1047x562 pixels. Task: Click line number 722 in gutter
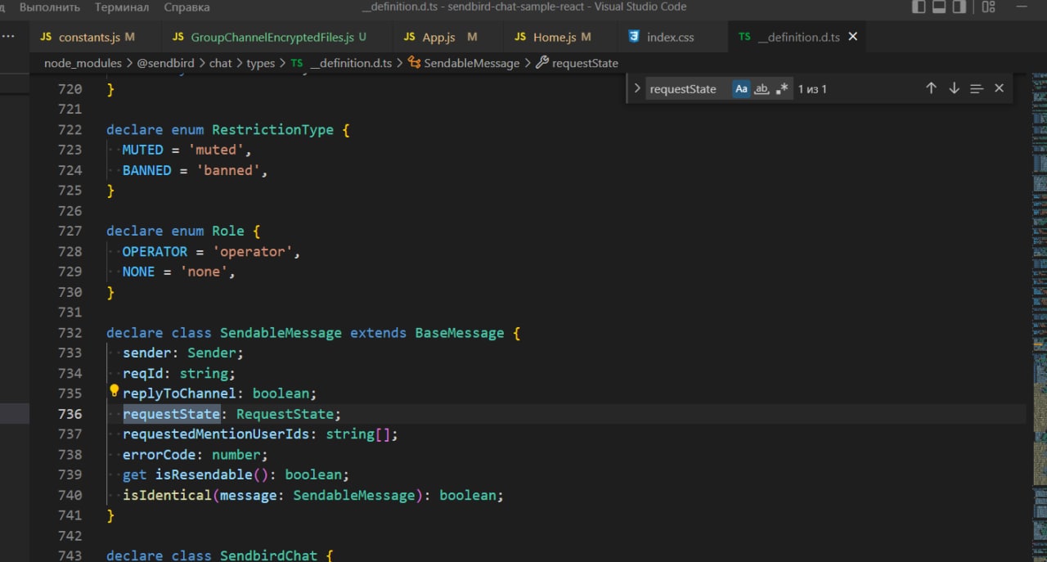pos(70,129)
